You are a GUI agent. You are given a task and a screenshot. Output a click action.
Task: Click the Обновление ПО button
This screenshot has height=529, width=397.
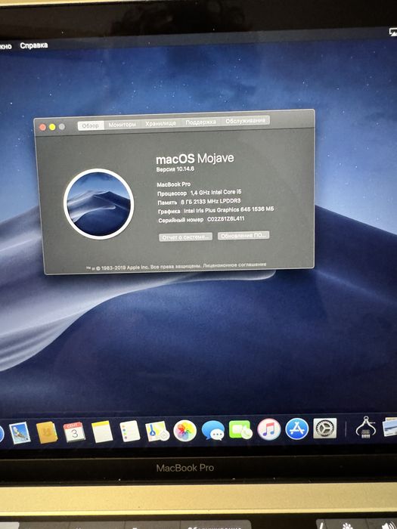pos(243,235)
